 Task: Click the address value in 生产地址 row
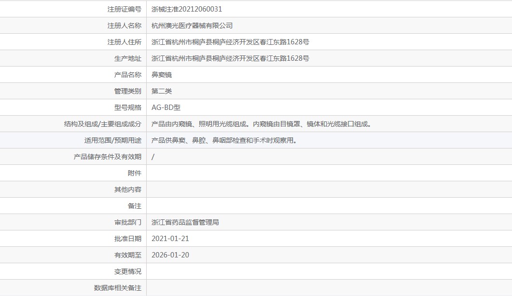pyautogui.click(x=230, y=58)
